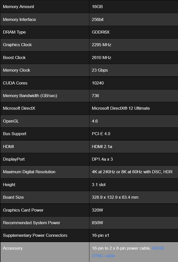Click the GDDR6X DRAM type value
The height and width of the screenshot is (262, 178).
click(101, 32)
